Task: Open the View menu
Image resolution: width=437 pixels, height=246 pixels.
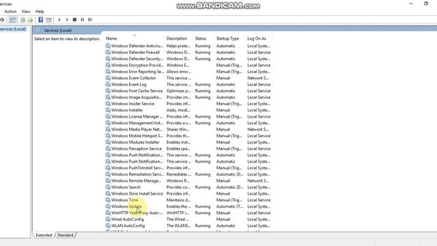Action: tap(26, 12)
